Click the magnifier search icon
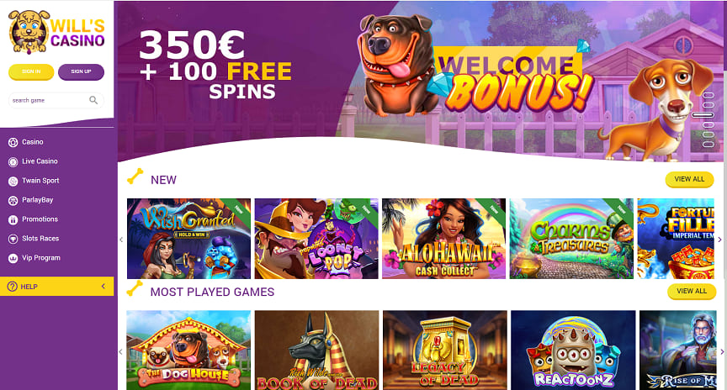The height and width of the screenshot is (390, 727). (x=93, y=100)
